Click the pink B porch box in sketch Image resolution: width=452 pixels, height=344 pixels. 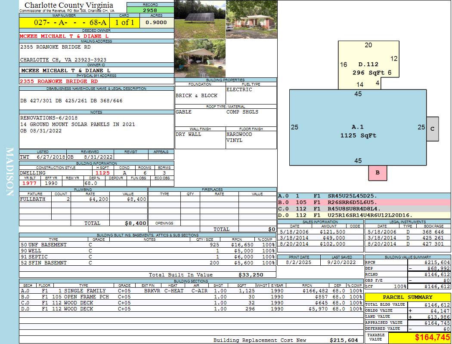pyautogui.click(x=378, y=173)
